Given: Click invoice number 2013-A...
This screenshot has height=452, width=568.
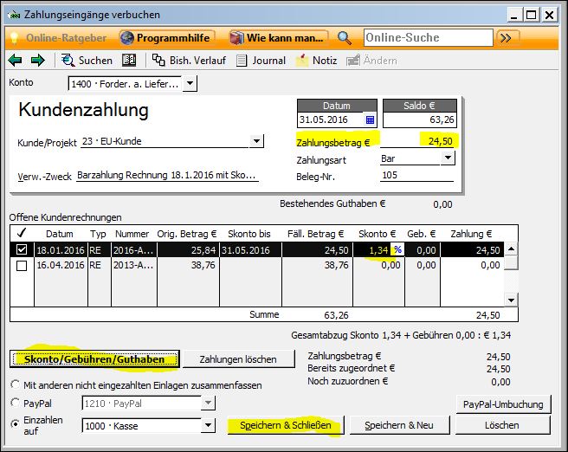Looking at the screenshot, I should coord(133,265).
